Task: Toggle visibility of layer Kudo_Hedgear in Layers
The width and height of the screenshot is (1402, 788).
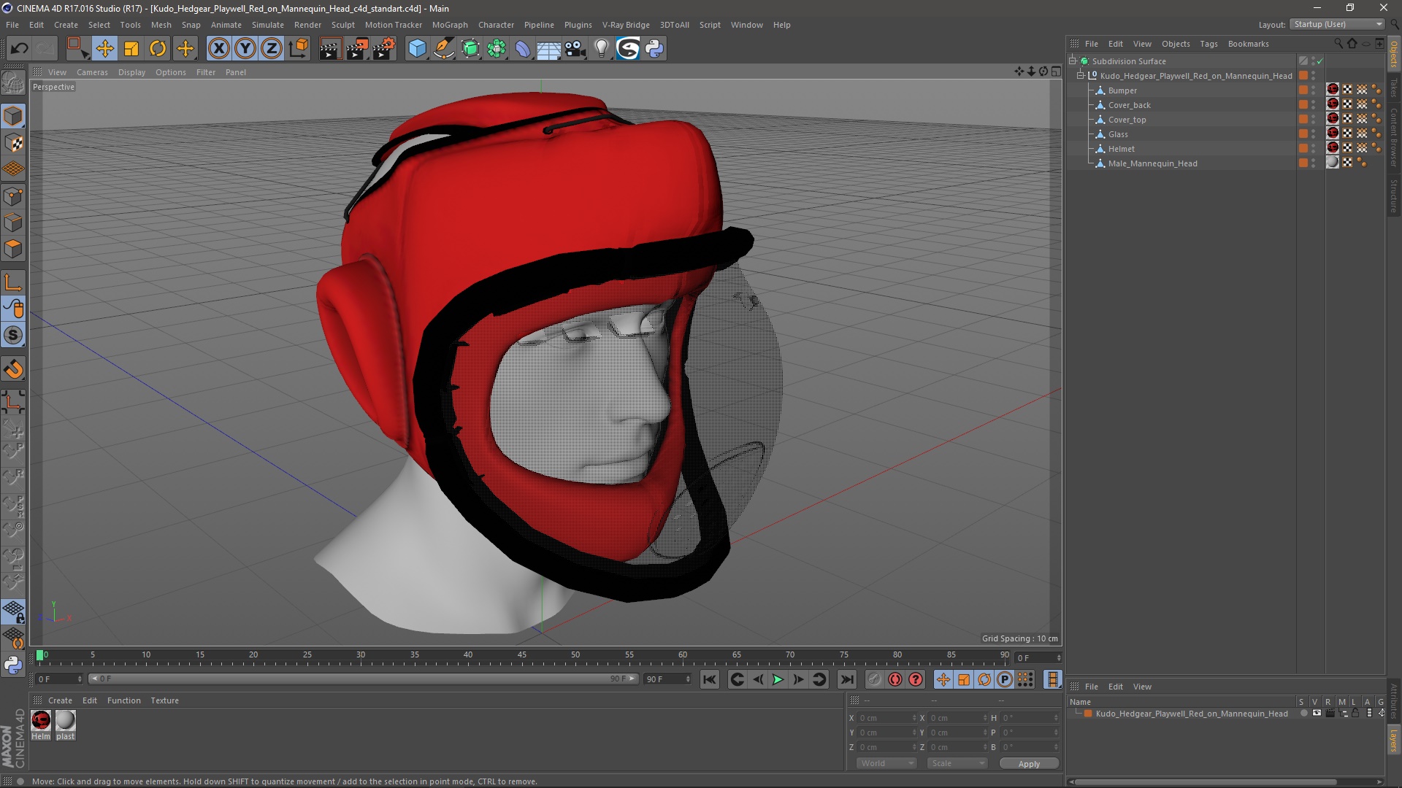Action: click(1316, 714)
